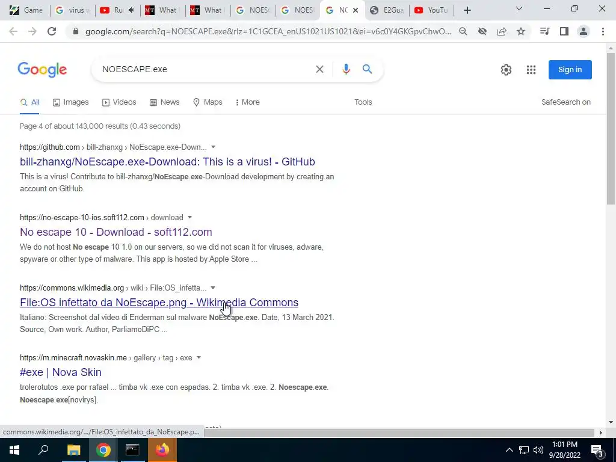Open the profile avatar menu
The image size is (616, 462).
click(584, 31)
